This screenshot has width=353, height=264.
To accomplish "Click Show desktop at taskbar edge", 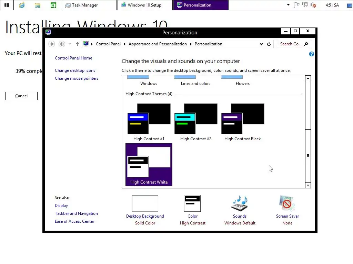I will 350,5.
